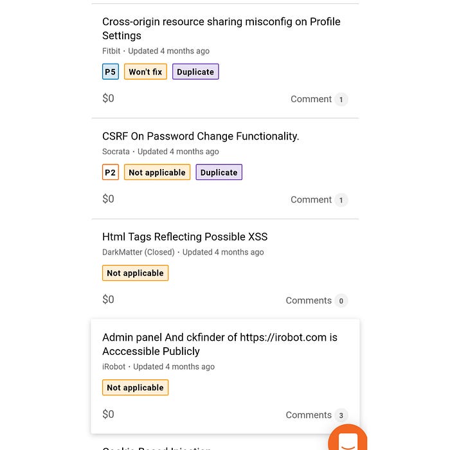View 3 comments on iRobot submission
The width and height of the screenshot is (450, 450).
click(x=316, y=415)
